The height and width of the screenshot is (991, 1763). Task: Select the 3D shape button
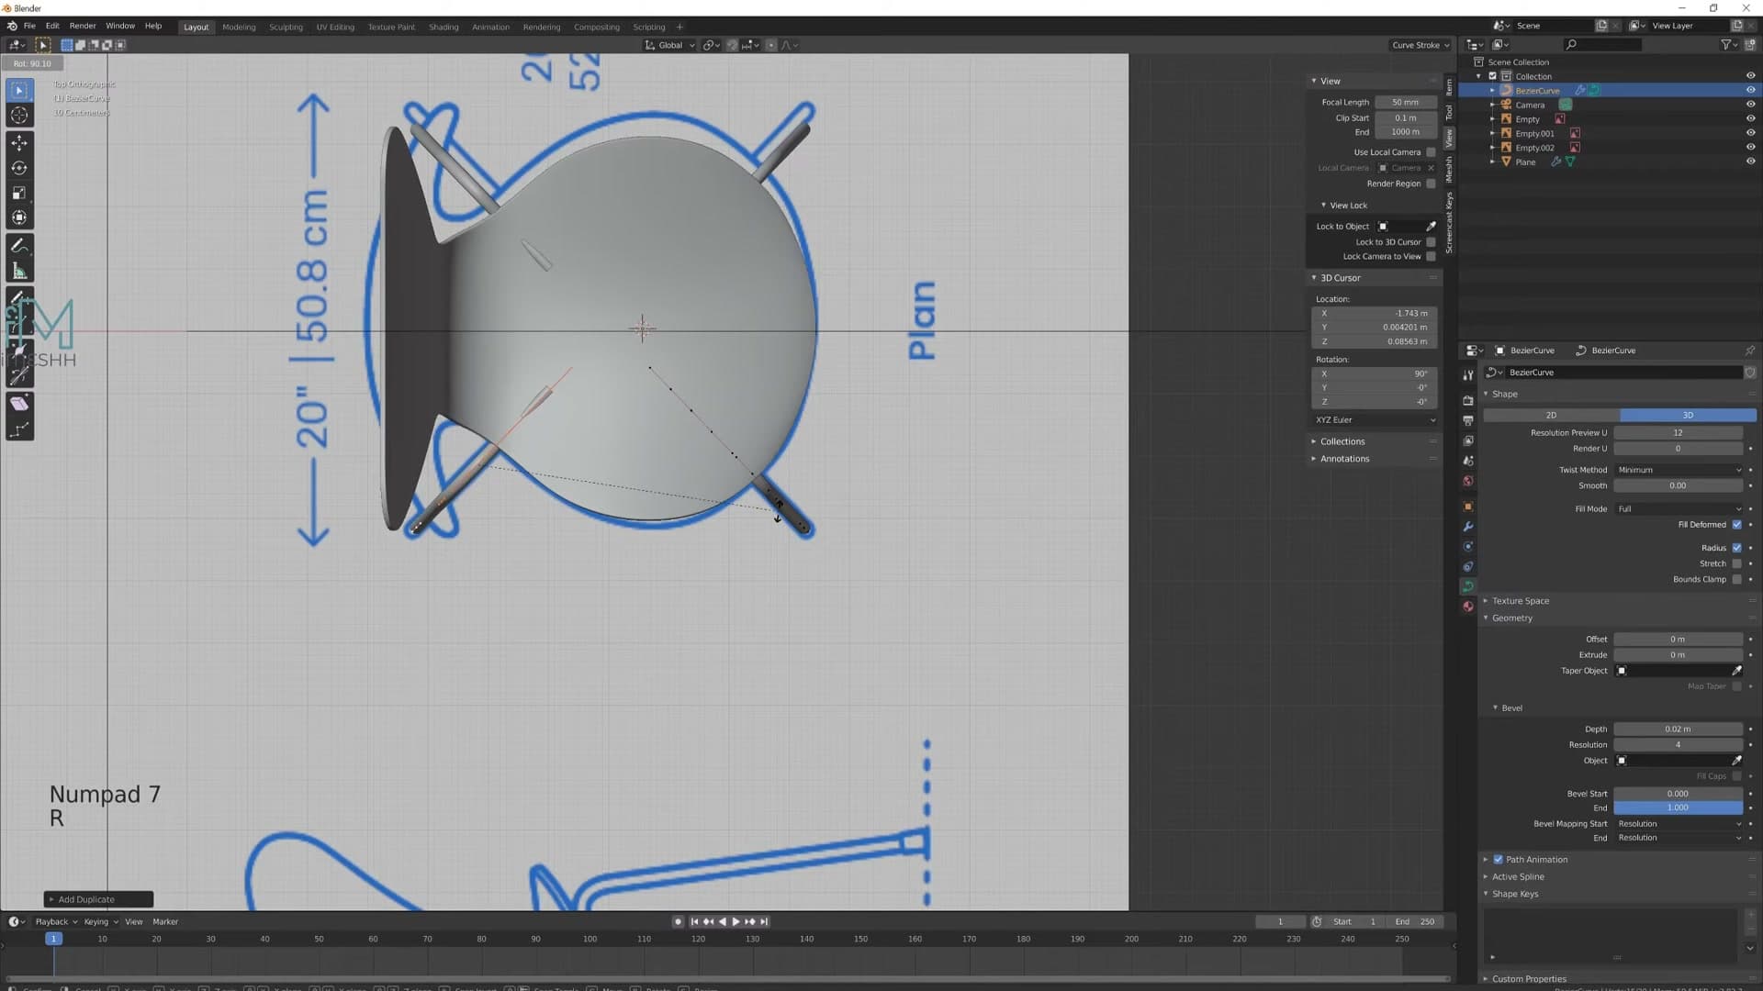[x=1688, y=416]
